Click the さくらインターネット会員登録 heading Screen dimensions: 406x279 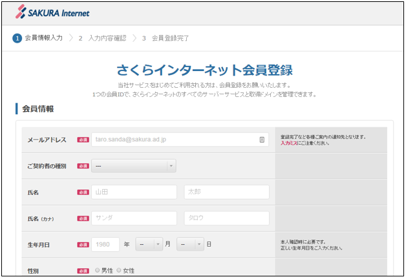[x=204, y=70]
